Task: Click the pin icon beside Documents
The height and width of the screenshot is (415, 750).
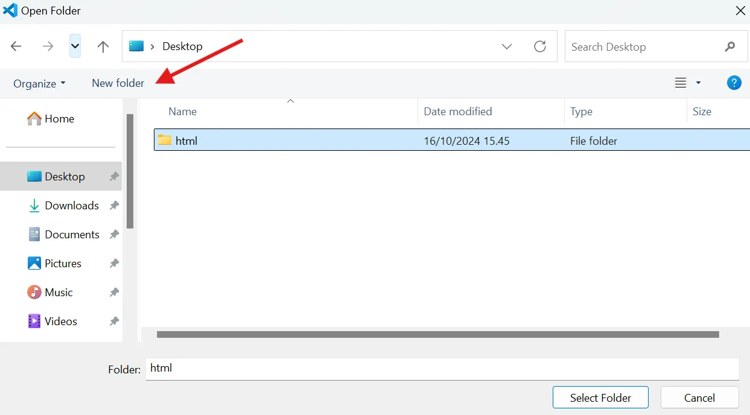Action: [114, 235]
